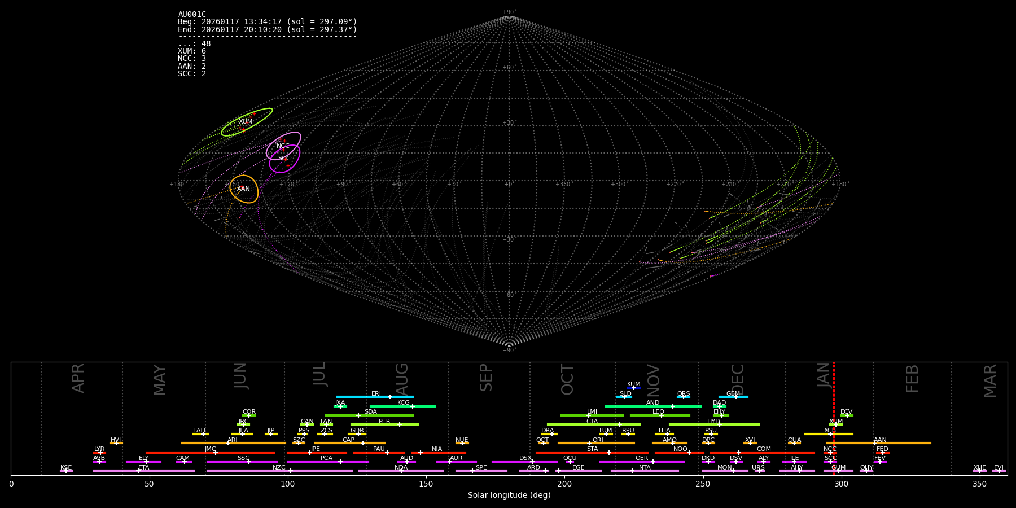Pick the SCC radiant label on the sky map
The image size is (1016, 508).
[284, 159]
